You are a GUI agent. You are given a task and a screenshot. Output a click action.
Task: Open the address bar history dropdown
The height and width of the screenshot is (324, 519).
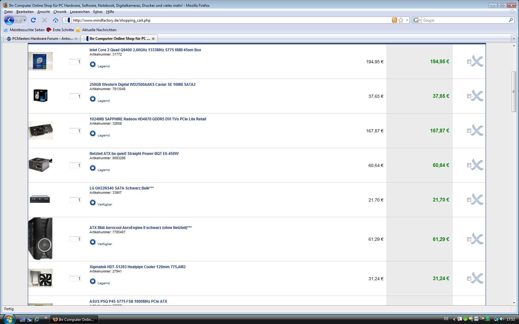point(407,20)
